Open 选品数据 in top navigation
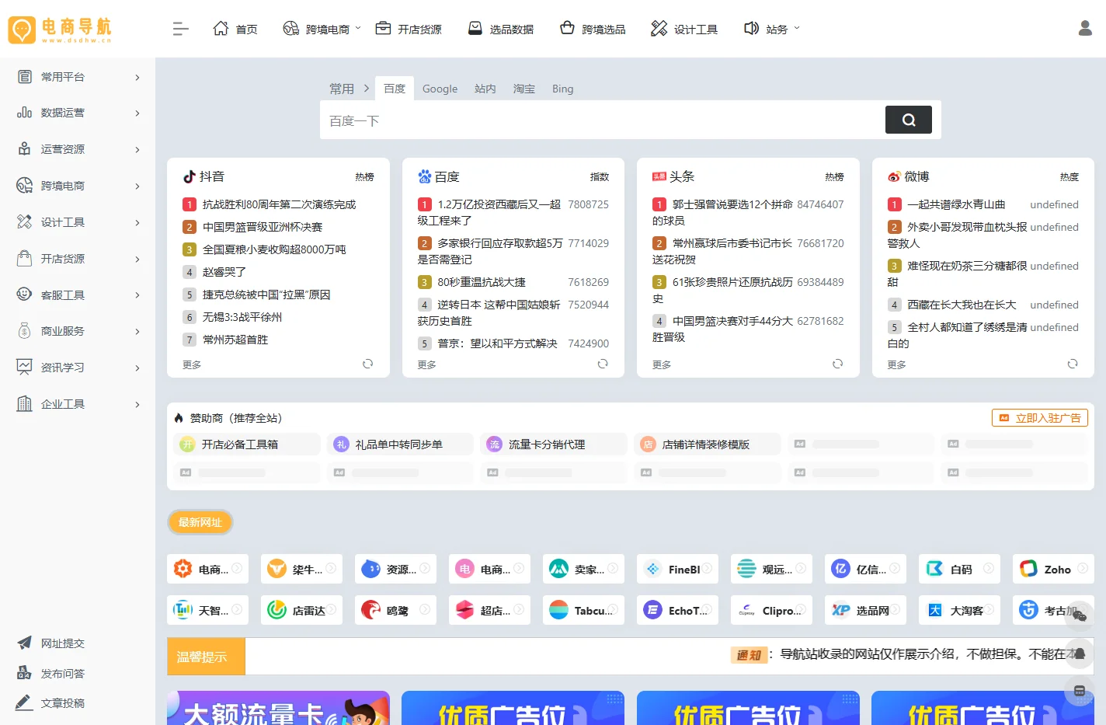 click(501, 29)
